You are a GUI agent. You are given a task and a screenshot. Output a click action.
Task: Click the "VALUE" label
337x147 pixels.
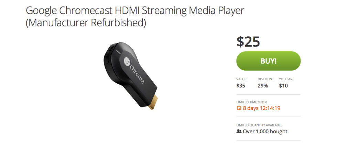[241, 79]
